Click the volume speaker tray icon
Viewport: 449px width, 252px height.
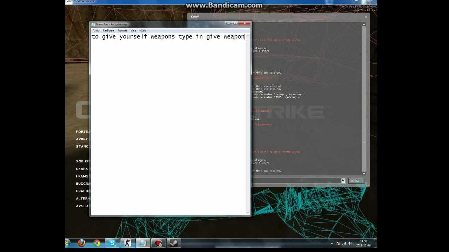pyautogui.click(x=350, y=243)
